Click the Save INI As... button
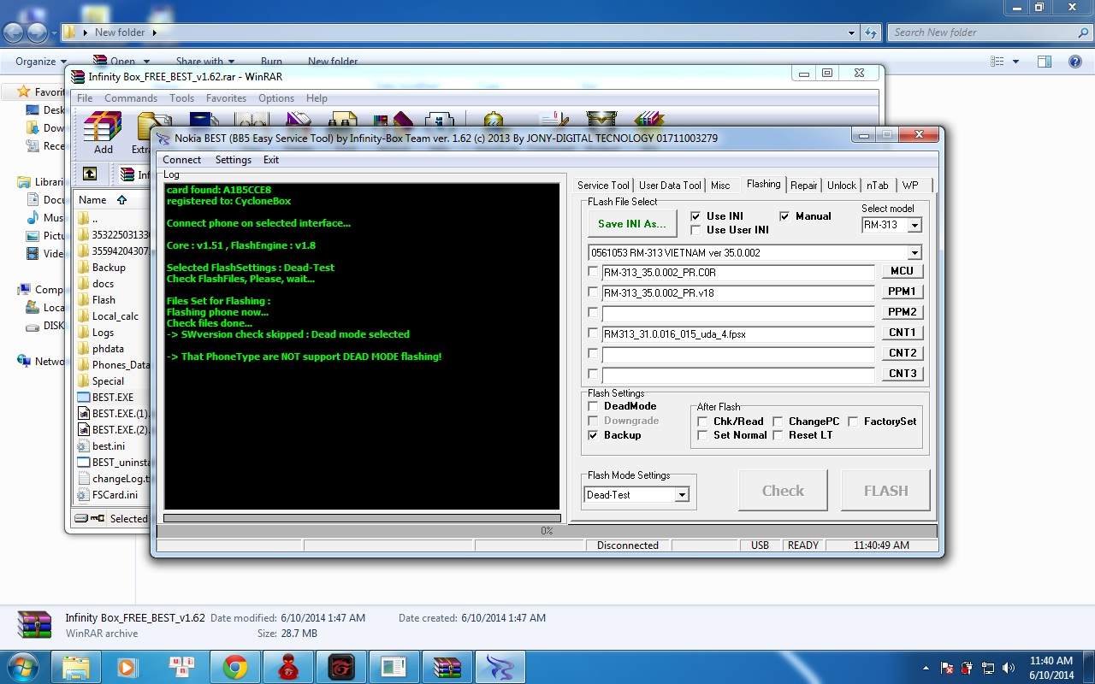The height and width of the screenshot is (684, 1095). pyautogui.click(x=632, y=224)
